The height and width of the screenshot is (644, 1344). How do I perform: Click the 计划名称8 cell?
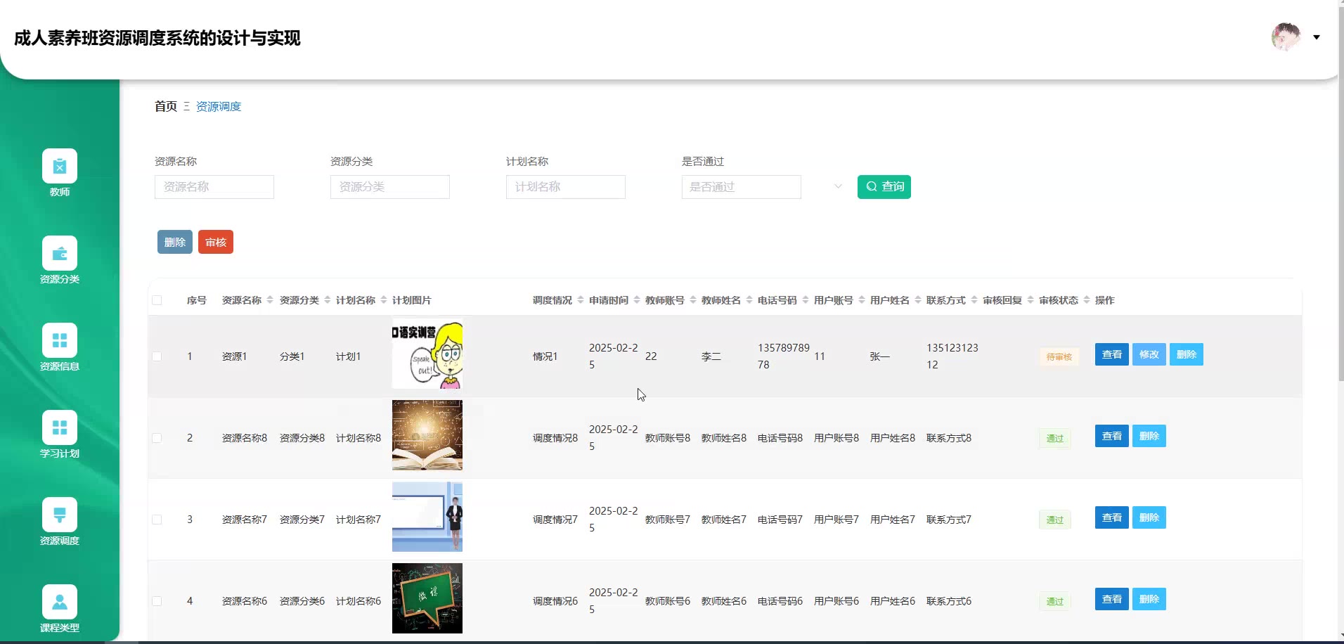[358, 438]
